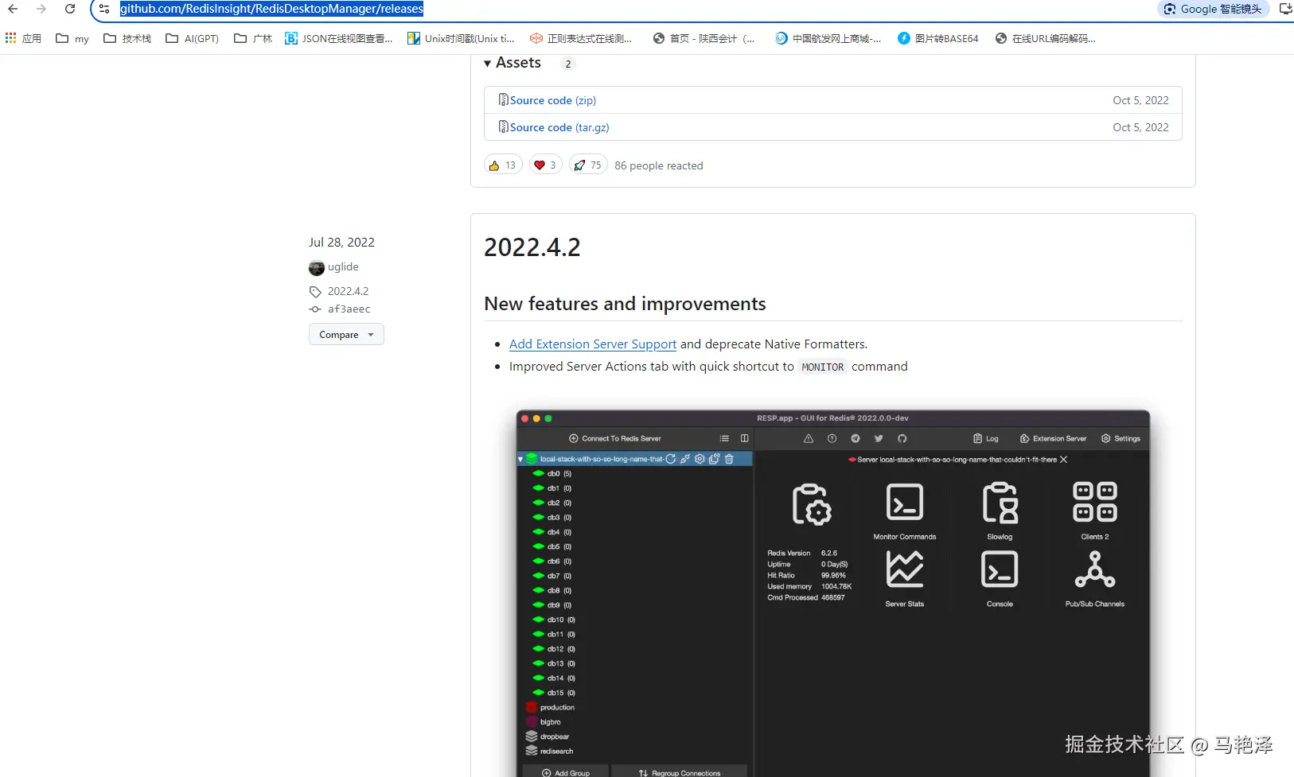Open the 广林 bookmark folder
1294x777 pixels.
253,38
